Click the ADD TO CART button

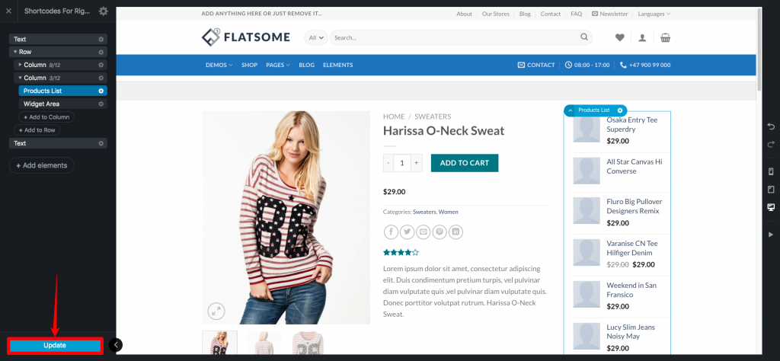point(465,163)
